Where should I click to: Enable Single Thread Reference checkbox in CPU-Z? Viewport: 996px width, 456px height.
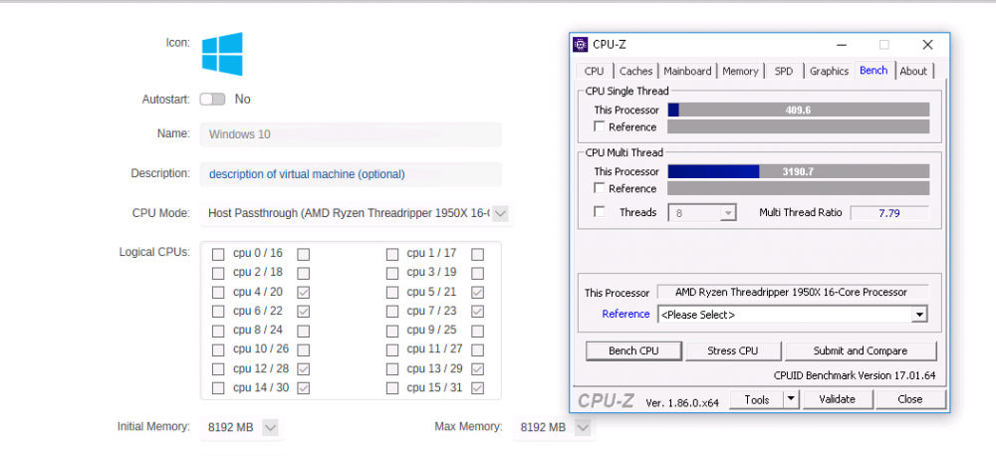click(599, 126)
